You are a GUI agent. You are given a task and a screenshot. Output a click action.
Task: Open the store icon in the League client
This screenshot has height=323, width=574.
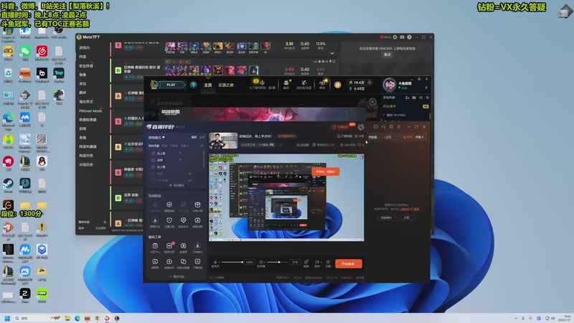pyautogui.click(x=322, y=84)
